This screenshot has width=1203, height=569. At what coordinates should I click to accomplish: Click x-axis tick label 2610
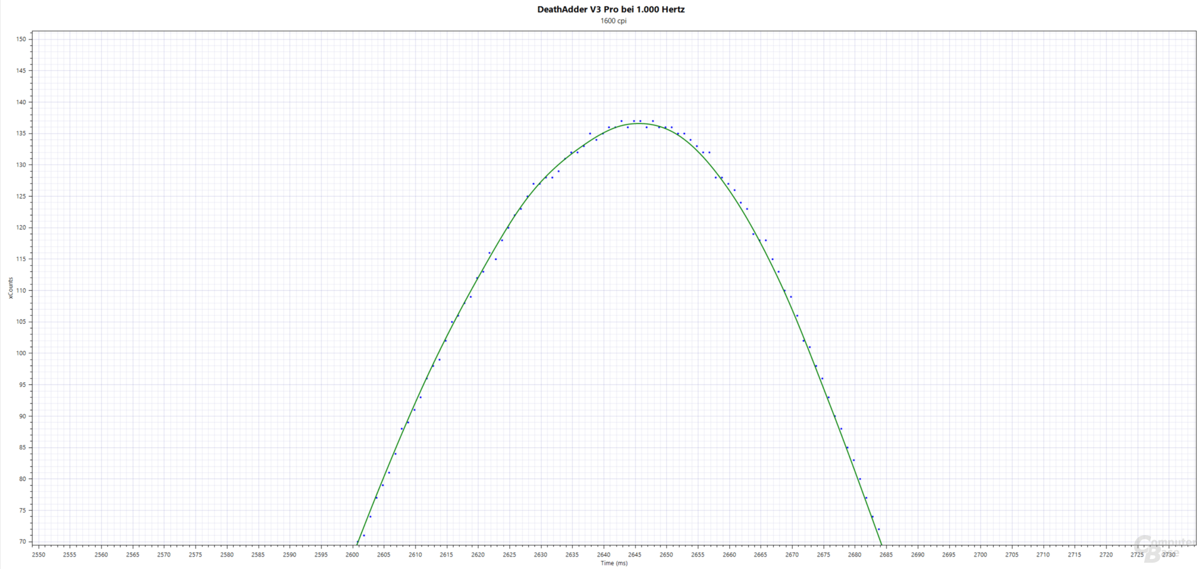click(x=415, y=555)
